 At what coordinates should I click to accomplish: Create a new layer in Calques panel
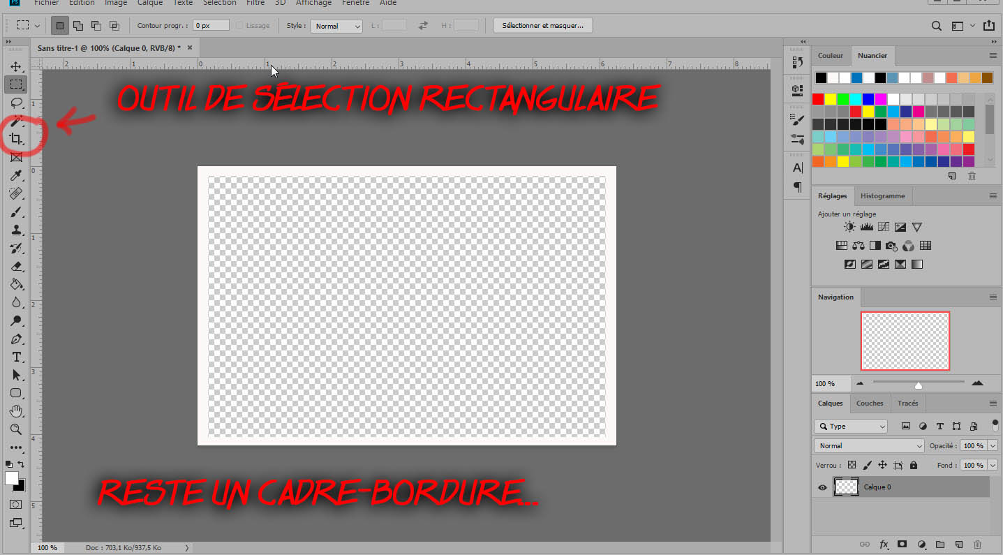pos(958,544)
